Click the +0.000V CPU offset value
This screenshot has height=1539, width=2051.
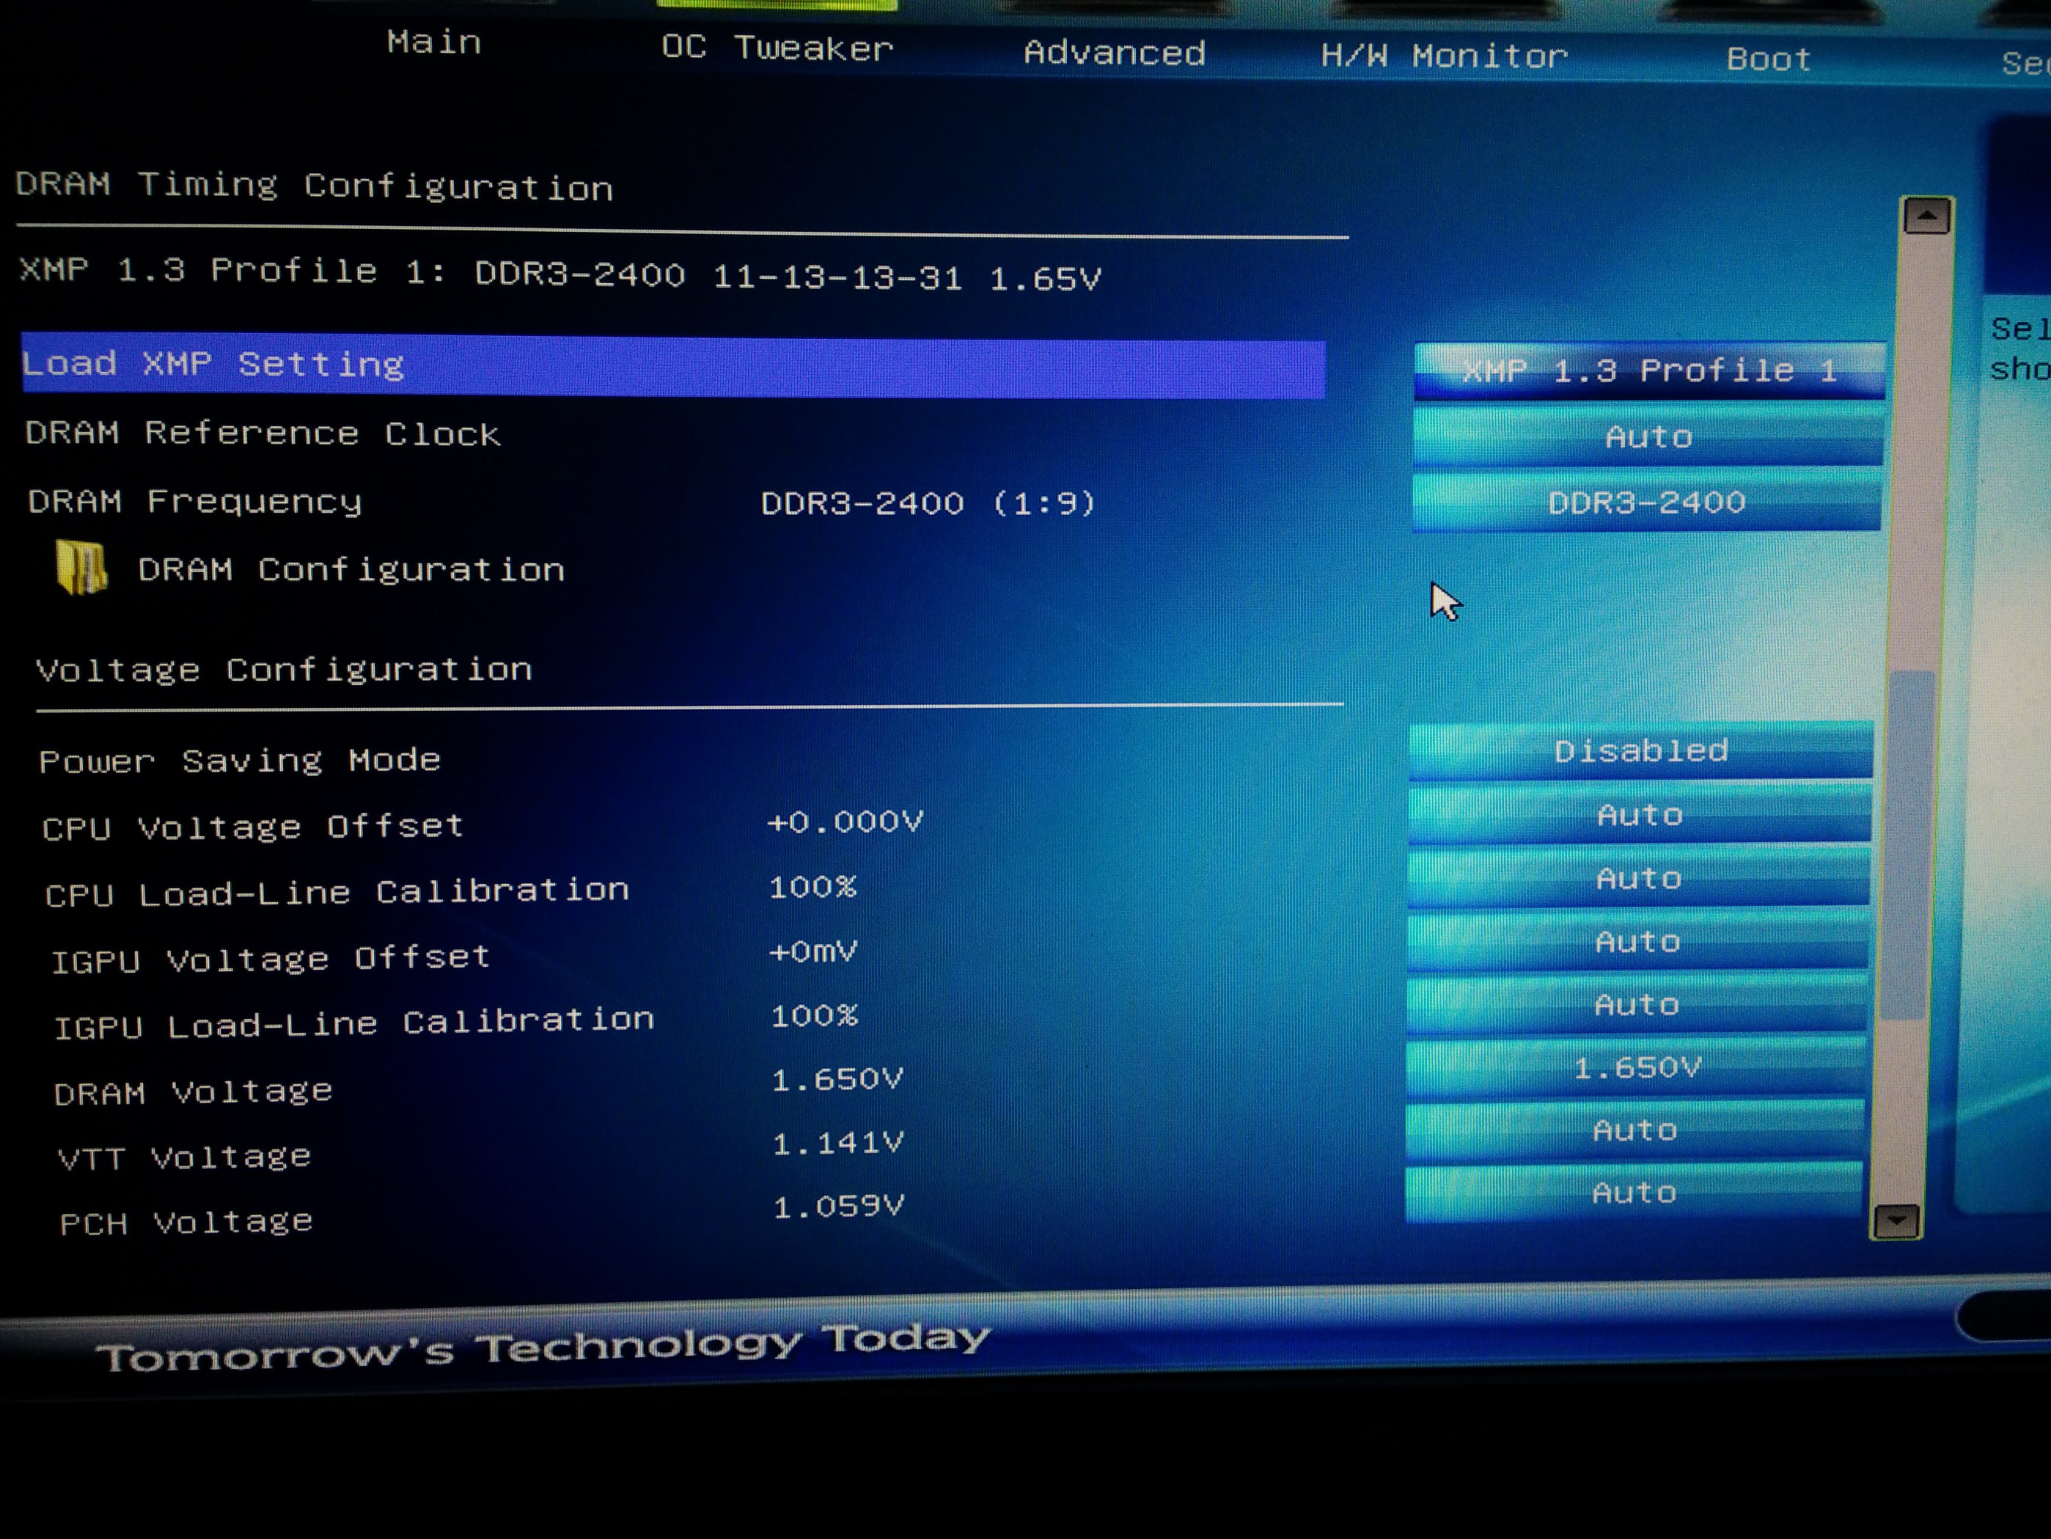[845, 822]
